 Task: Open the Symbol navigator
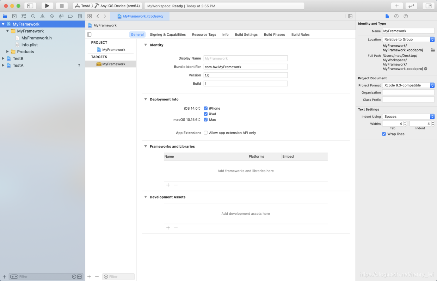tap(24, 16)
